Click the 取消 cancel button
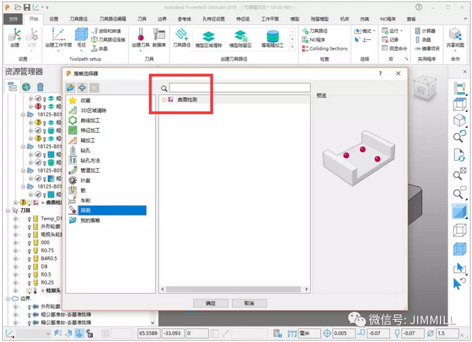 [249, 303]
